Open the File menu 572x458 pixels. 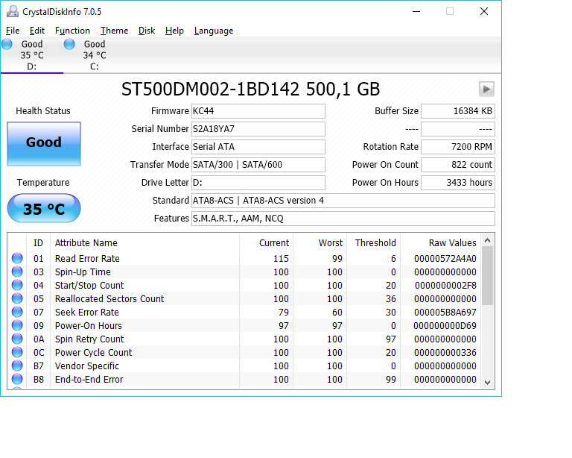(x=13, y=31)
